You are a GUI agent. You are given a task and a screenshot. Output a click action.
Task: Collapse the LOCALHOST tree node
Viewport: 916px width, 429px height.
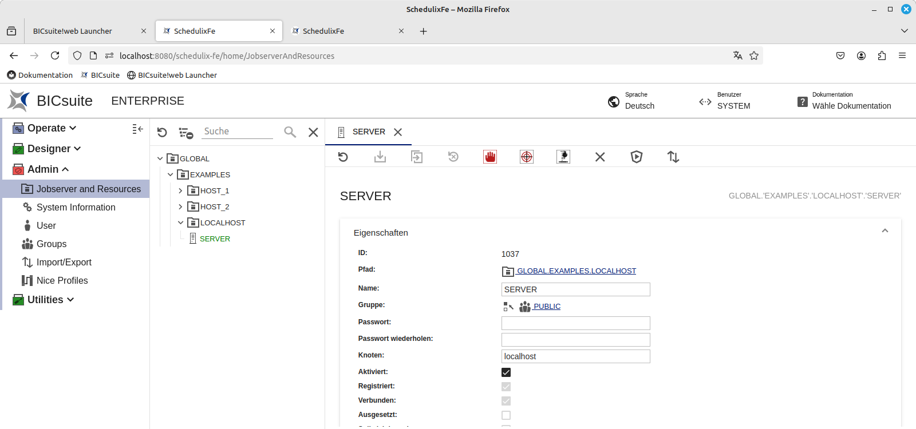[180, 223]
